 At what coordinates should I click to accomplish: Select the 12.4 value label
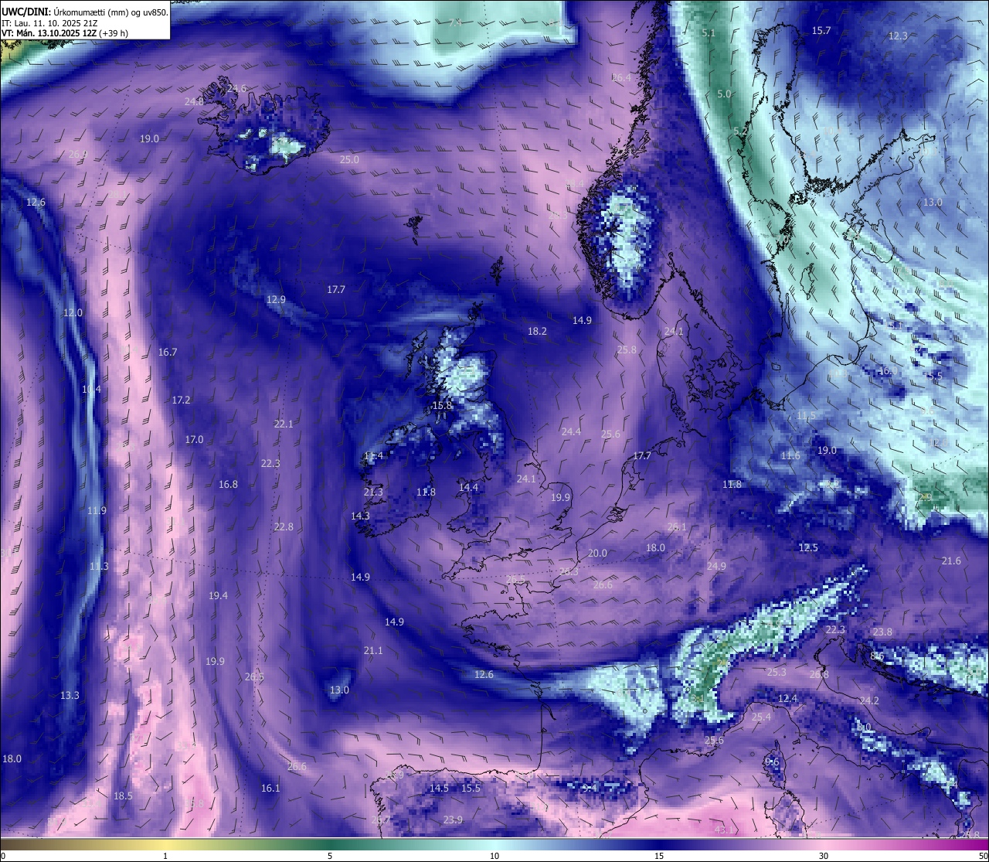[x=787, y=699]
